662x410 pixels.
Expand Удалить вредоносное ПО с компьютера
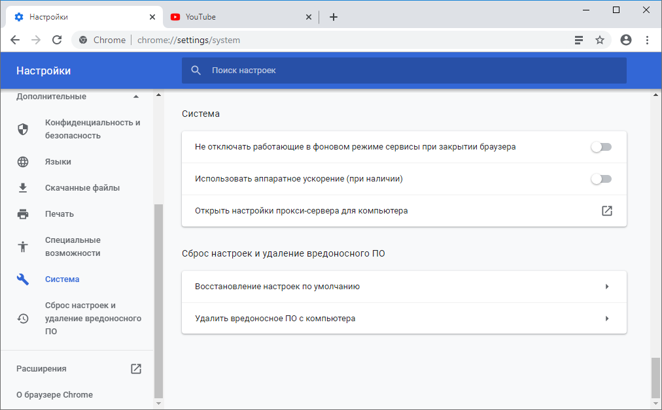click(x=606, y=319)
